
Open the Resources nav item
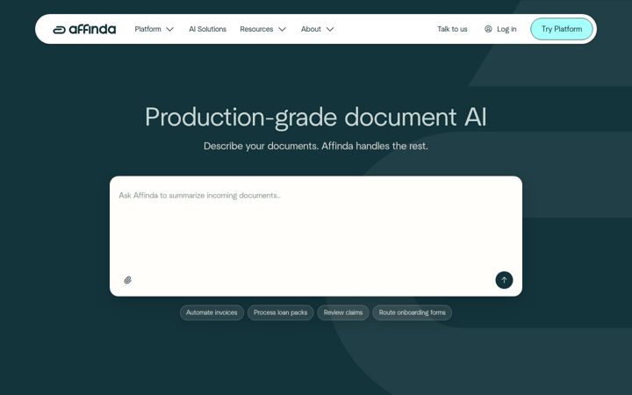tap(256, 29)
